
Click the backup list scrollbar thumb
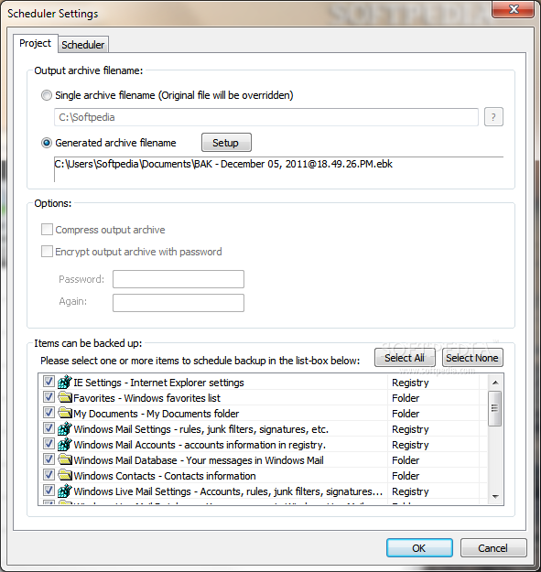495,408
